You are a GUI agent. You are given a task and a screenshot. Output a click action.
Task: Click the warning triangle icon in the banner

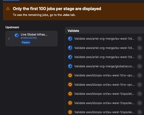pos(8,9)
